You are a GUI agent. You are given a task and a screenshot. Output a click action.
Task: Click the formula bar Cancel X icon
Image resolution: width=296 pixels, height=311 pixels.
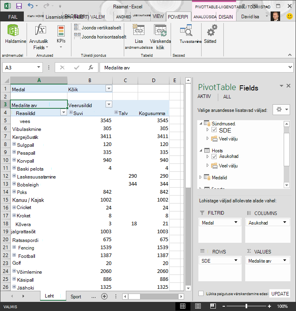tap(62, 67)
